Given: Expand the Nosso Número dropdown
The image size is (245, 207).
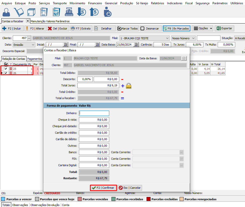Looking at the screenshot, I should coord(193,38).
